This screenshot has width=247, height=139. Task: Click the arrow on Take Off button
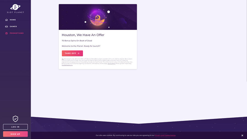coord(78,53)
